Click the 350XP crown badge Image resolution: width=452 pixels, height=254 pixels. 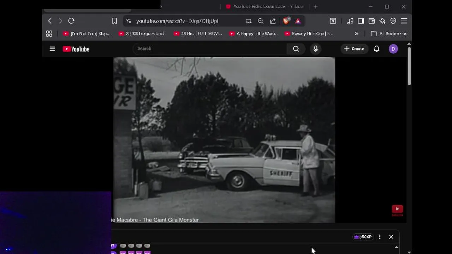tap(363, 237)
